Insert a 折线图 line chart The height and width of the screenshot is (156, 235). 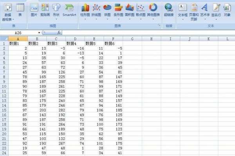pyautogui.click(x=96, y=12)
